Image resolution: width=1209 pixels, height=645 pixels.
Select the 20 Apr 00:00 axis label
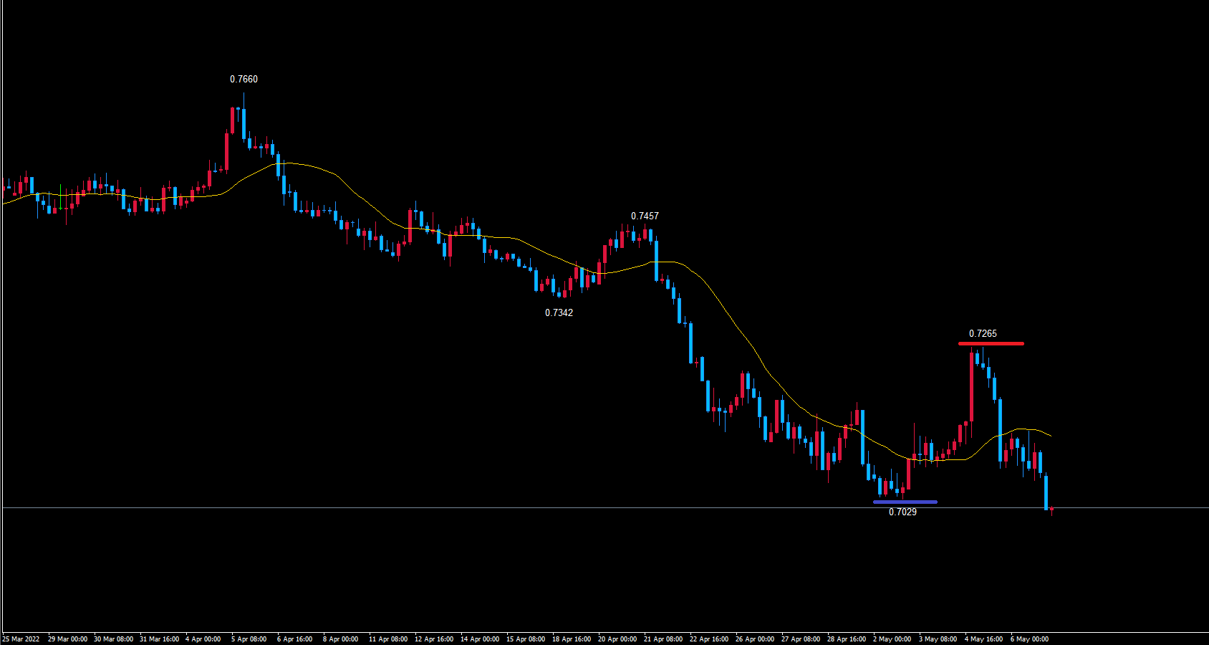[x=617, y=639]
